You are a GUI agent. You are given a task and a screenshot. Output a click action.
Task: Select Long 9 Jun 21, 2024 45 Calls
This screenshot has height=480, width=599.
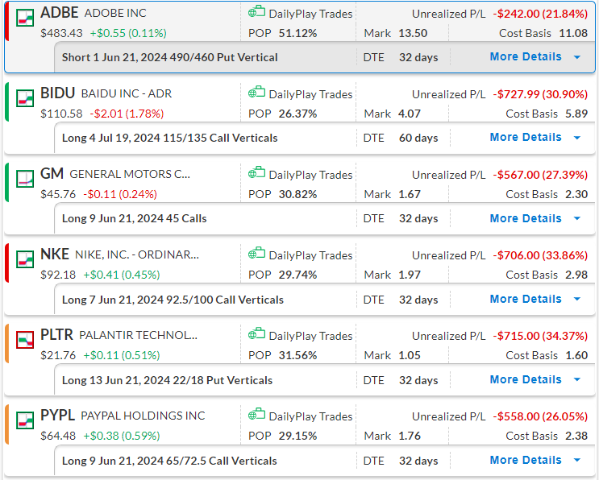click(134, 218)
